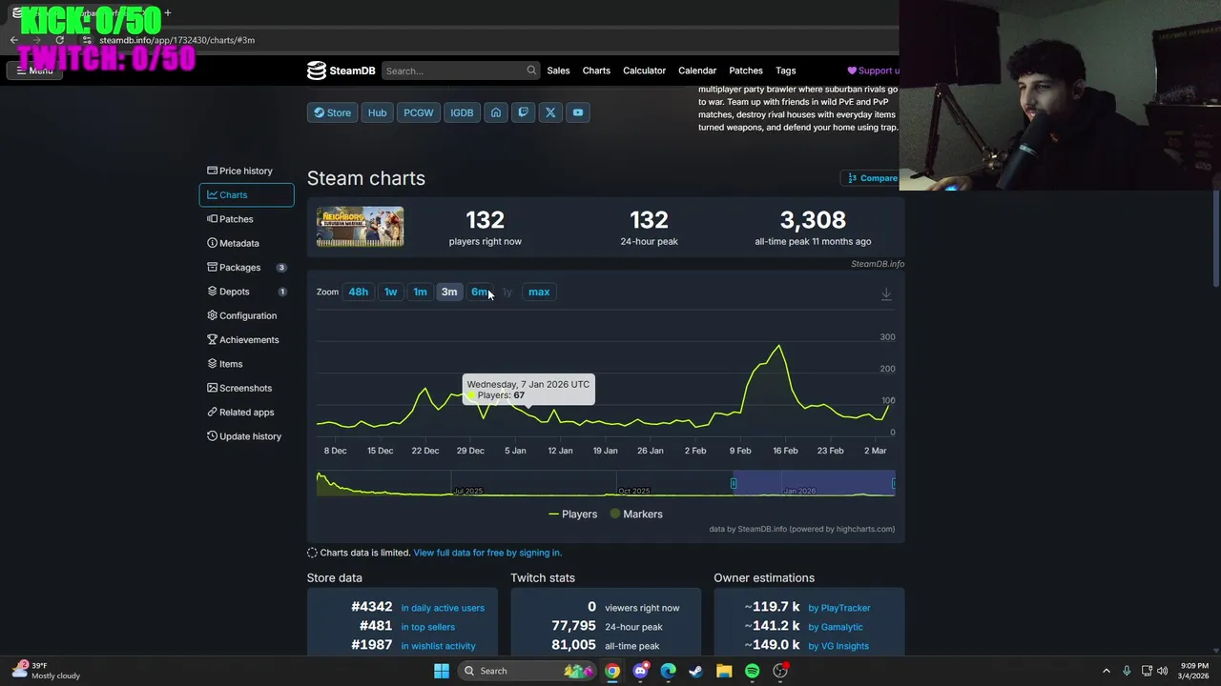Screen dimensions: 1221x686
Task: Open the 'in top sellers' link
Action: [427, 627]
